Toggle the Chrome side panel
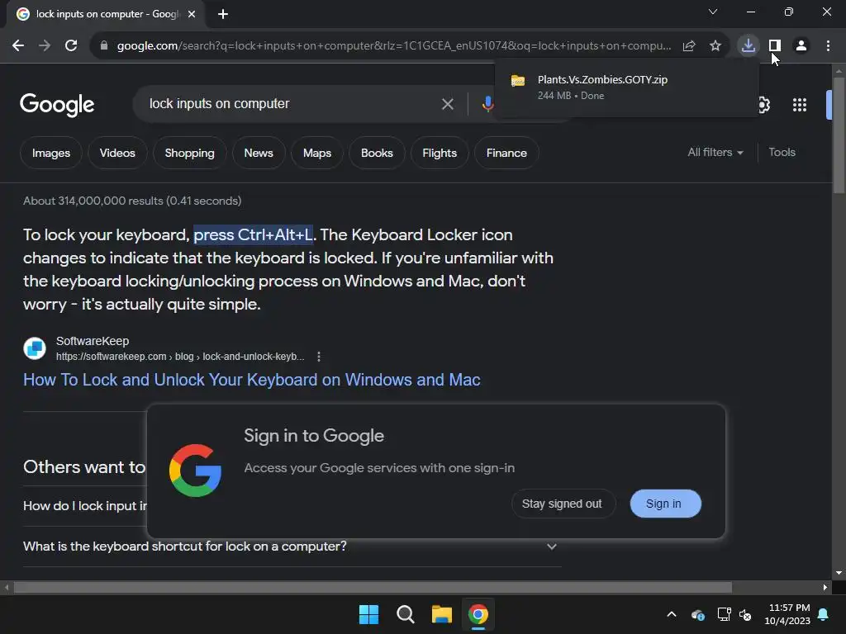The width and height of the screenshot is (846, 634). pyautogui.click(x=775, y=46)
